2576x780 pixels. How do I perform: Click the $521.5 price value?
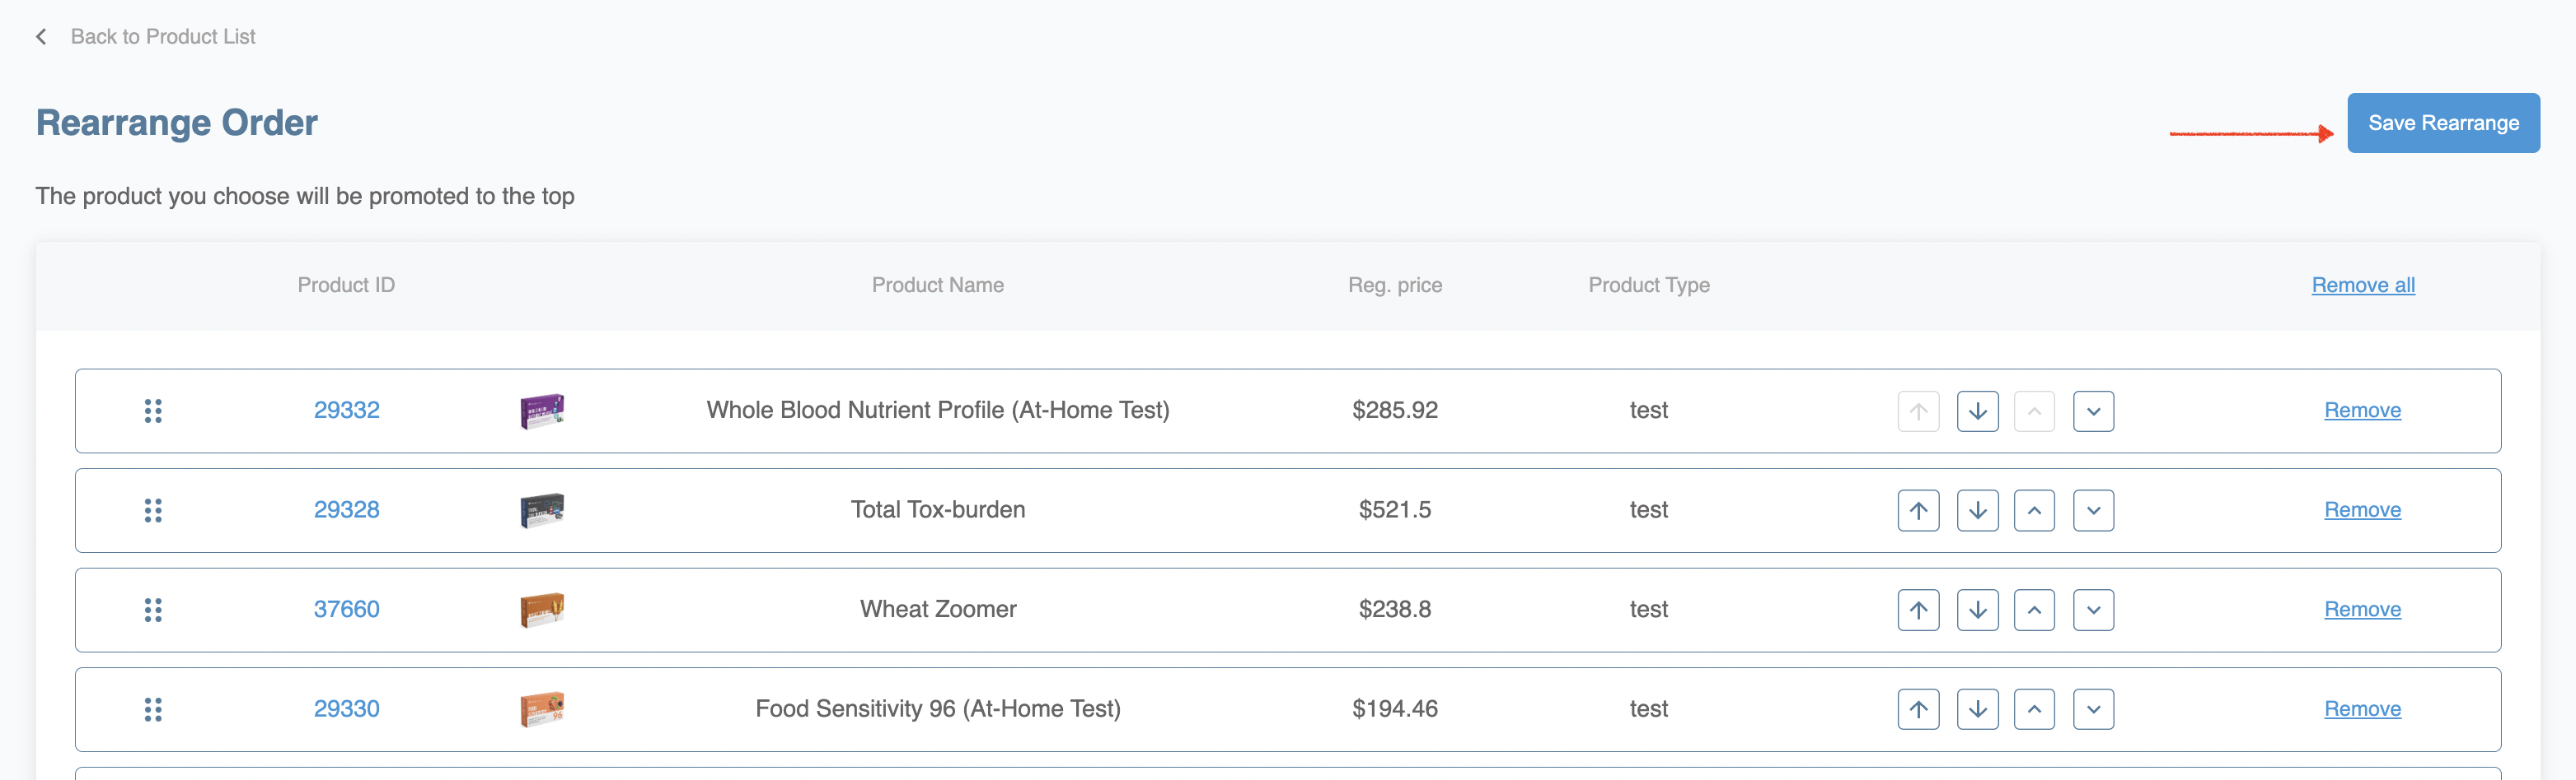(x=1395, y=510)
